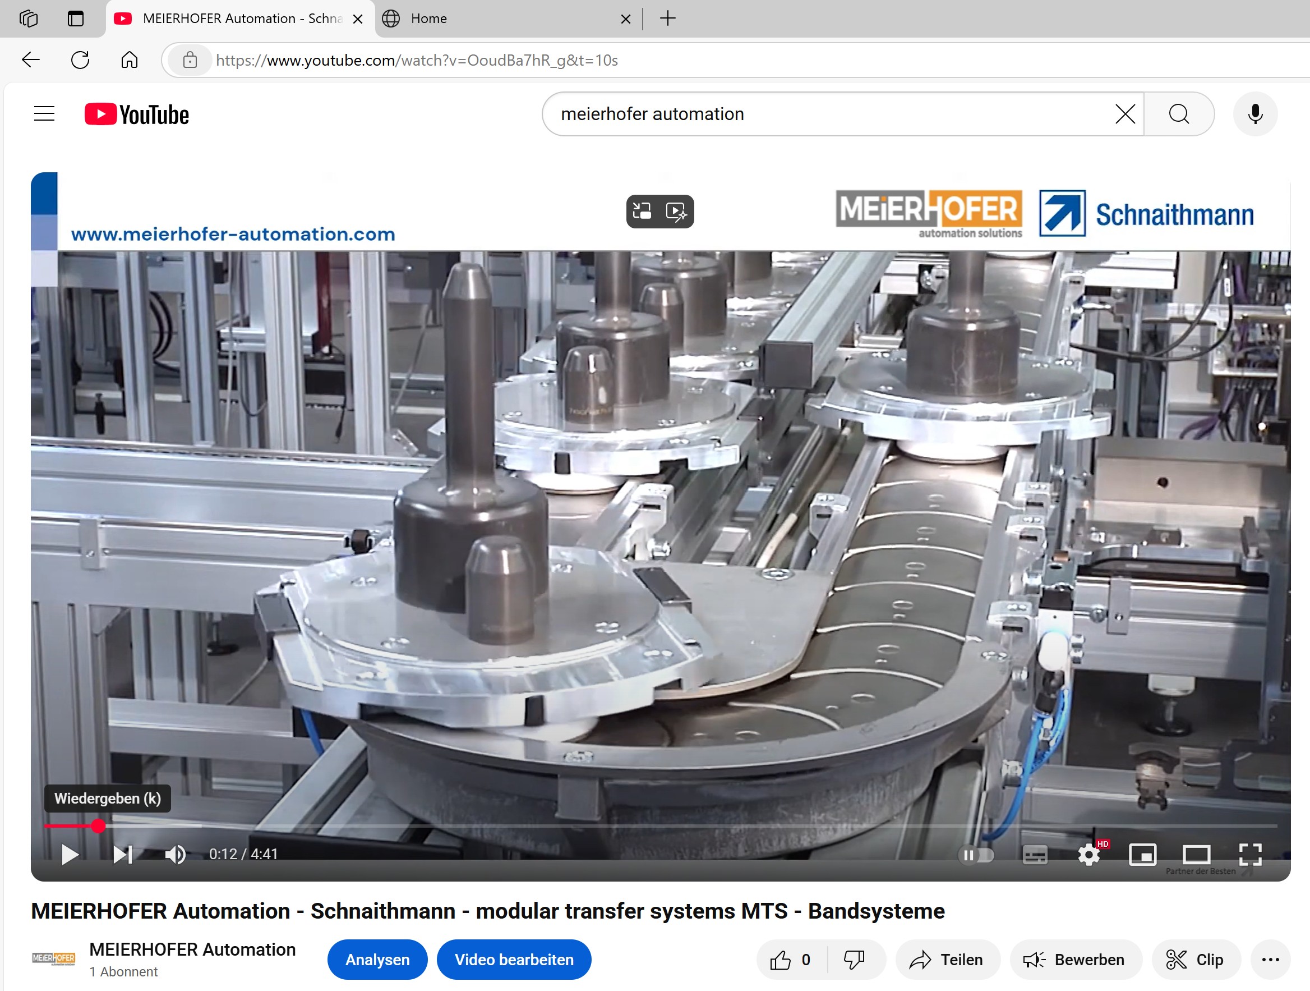Open the YouTube guide hamburger menu
Screen dimensions: 1310x991
(x=44, y=114)
